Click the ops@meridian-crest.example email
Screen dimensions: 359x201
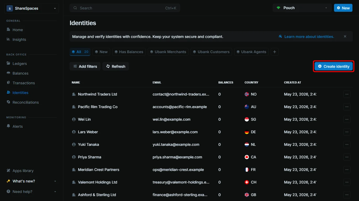[x=178, y=170]
